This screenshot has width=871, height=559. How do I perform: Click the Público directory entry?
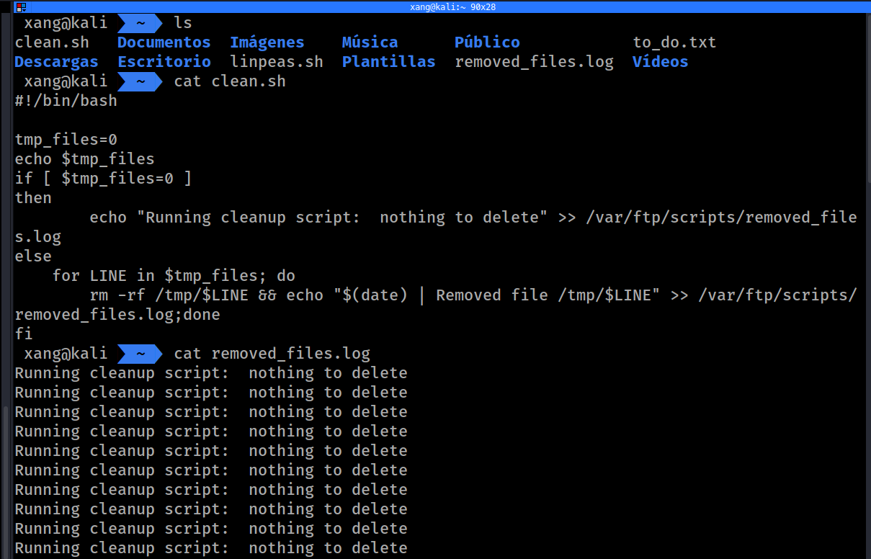click(x=486, y=43)
